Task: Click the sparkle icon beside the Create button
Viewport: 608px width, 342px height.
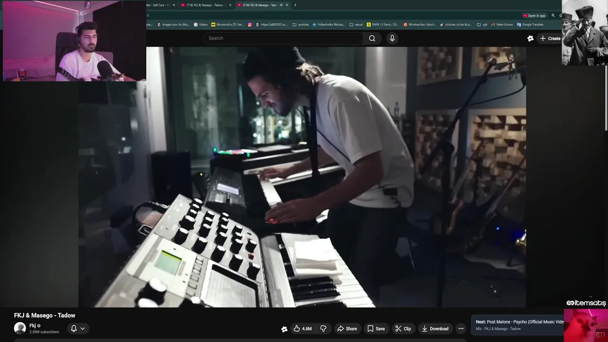Action: click(530, 38)
